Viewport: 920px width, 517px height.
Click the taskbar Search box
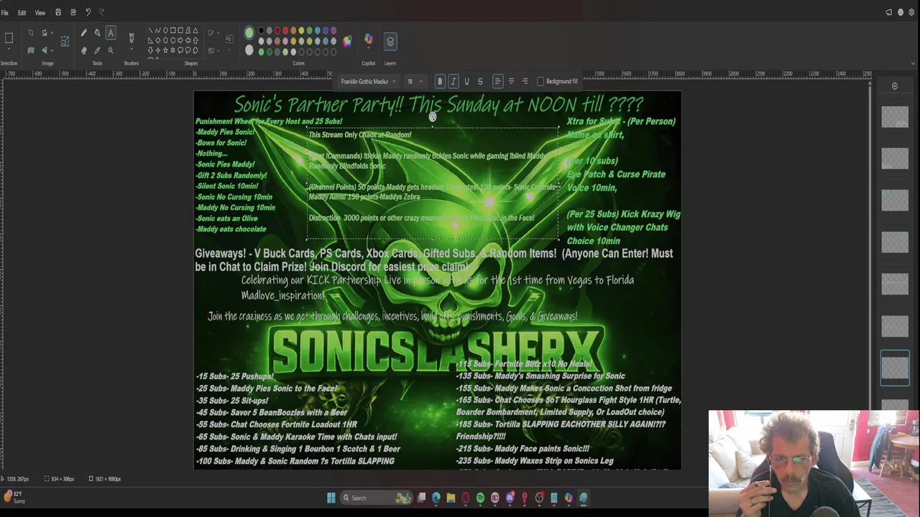(377, 498)
